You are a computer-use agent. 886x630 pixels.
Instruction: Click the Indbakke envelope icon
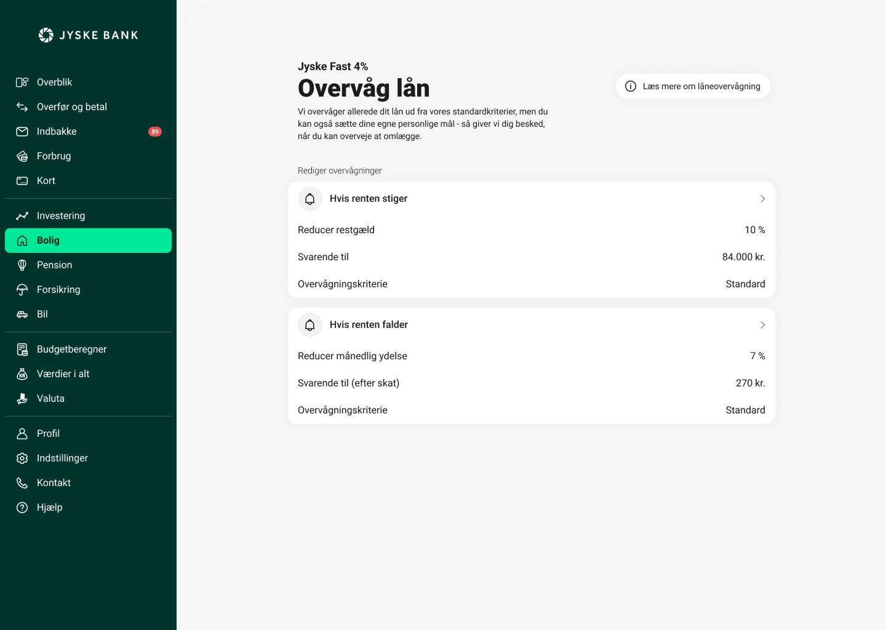(x=22, y=132)
